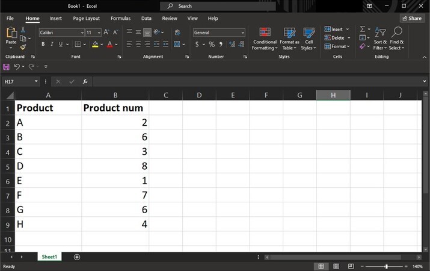Open Insert cells dropdown arrow
Image resolution: width=430 pixels, height=271 pixels.
pos(348,29)
